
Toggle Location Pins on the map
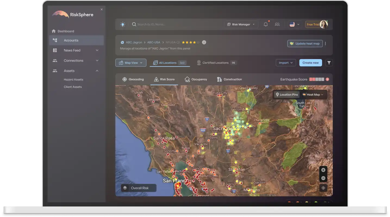[287, 95]
